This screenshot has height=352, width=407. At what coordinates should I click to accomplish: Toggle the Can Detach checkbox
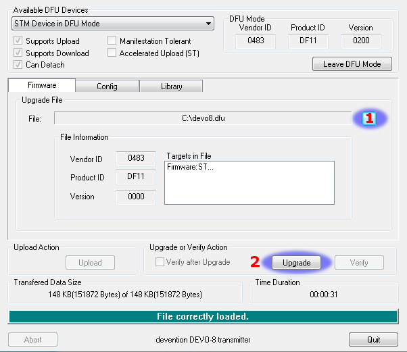coord(18,65)
